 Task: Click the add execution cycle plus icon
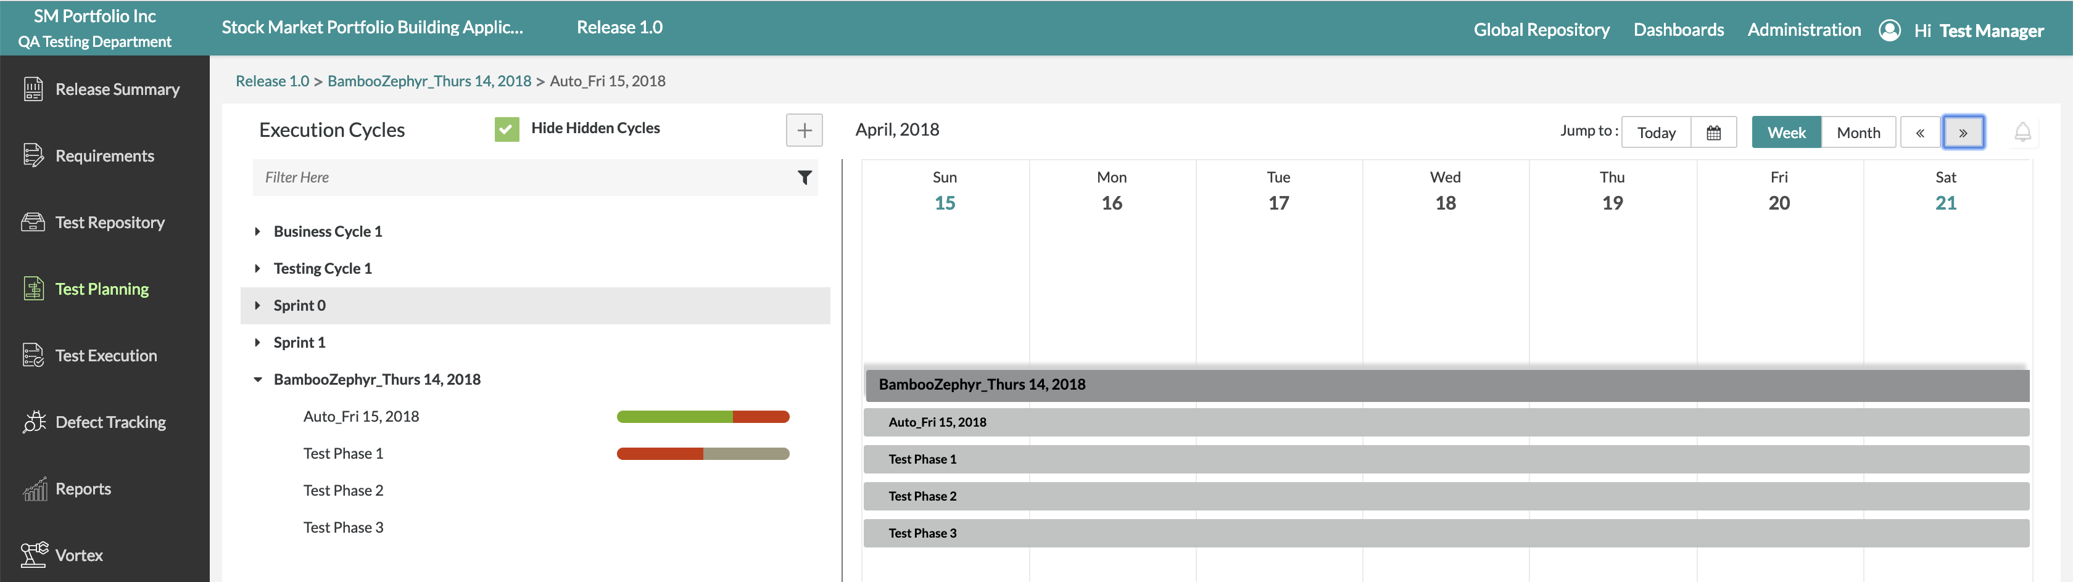click(x=803, y=130)
